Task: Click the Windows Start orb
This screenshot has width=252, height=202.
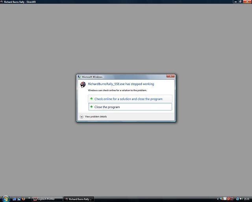Action: 6,199
